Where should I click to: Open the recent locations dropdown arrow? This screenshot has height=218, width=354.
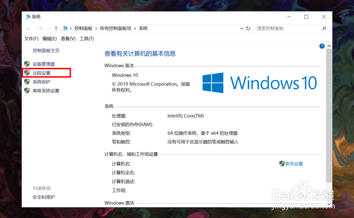pos(48,29)
